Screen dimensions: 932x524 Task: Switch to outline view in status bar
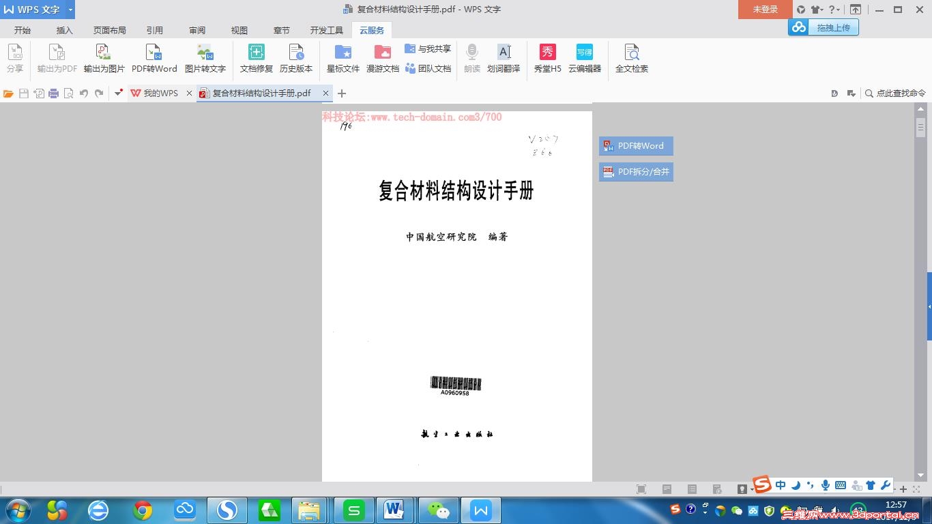pos(692,489)
